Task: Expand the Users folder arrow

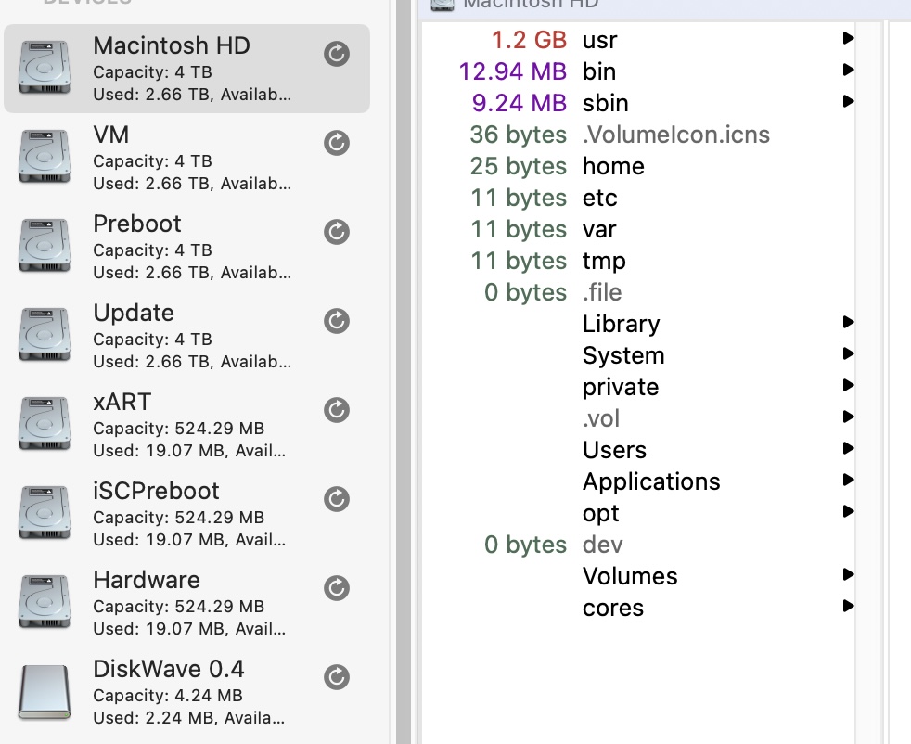Action: pyautogui.click(x=848, y=448)
